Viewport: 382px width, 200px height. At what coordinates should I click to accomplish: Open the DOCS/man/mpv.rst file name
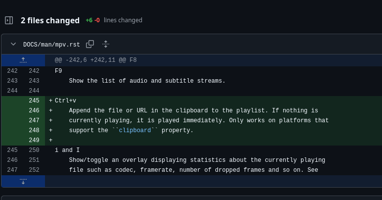point(51,45)
